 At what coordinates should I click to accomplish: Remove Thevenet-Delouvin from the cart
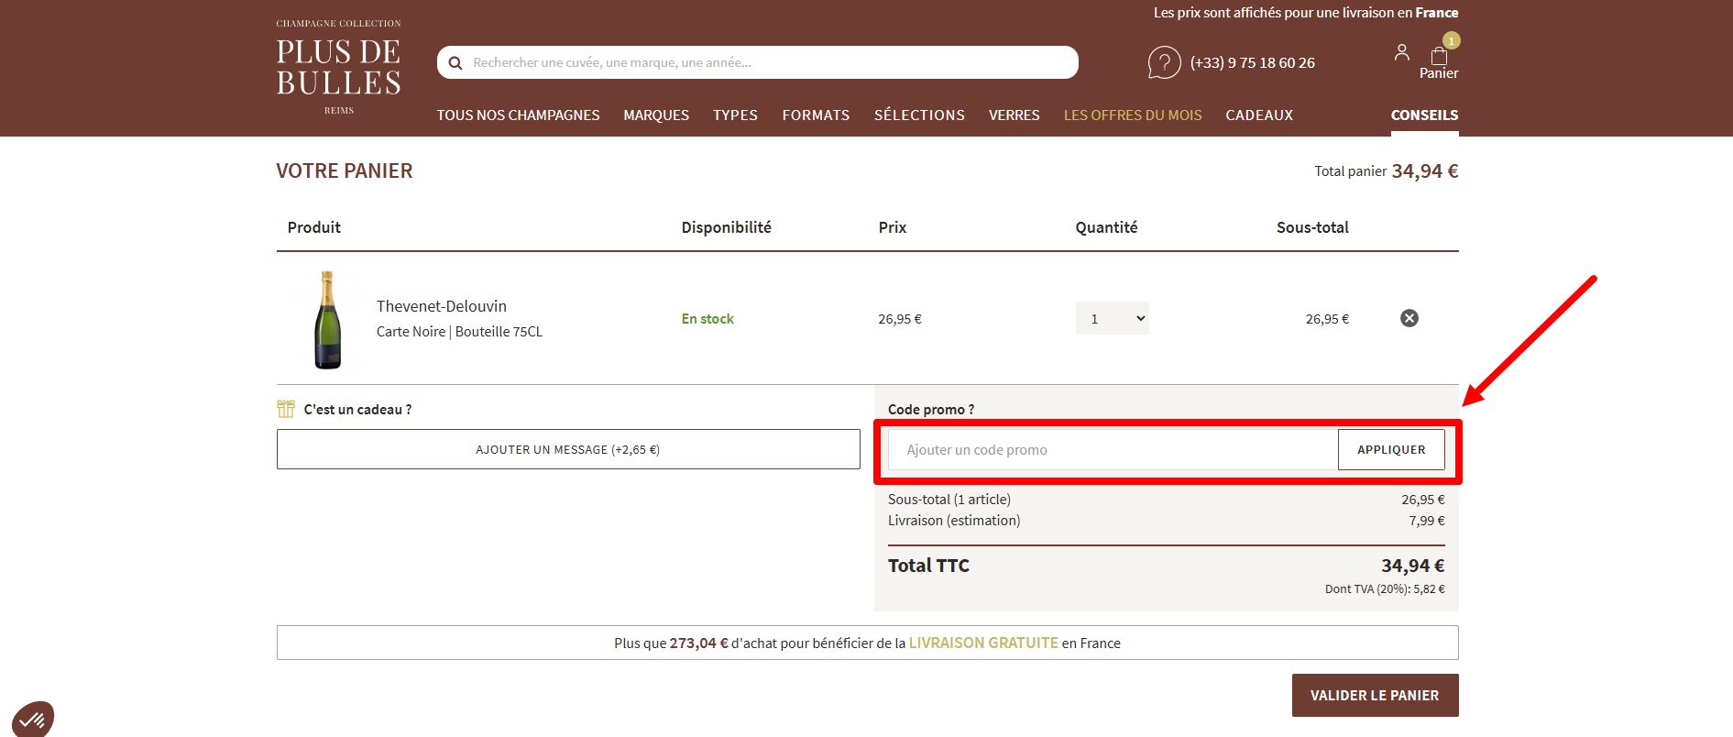point(1409,318)
